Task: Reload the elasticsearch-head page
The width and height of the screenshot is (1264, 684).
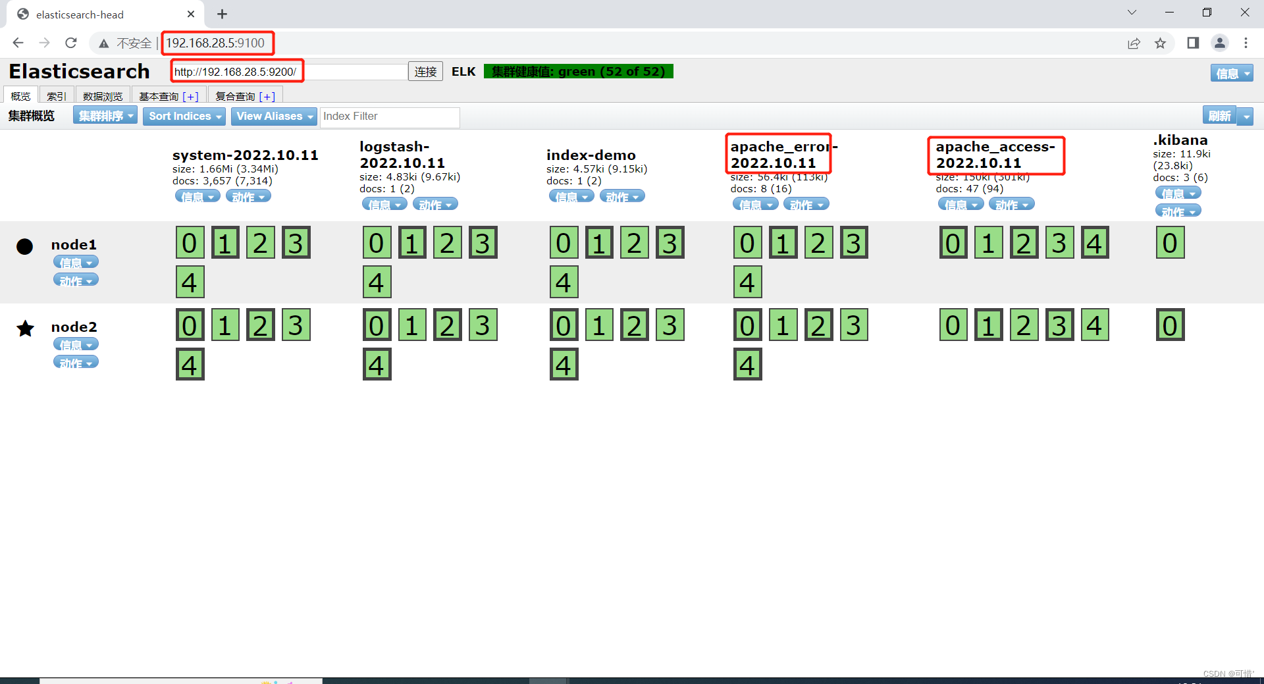Action: [71, 43]
